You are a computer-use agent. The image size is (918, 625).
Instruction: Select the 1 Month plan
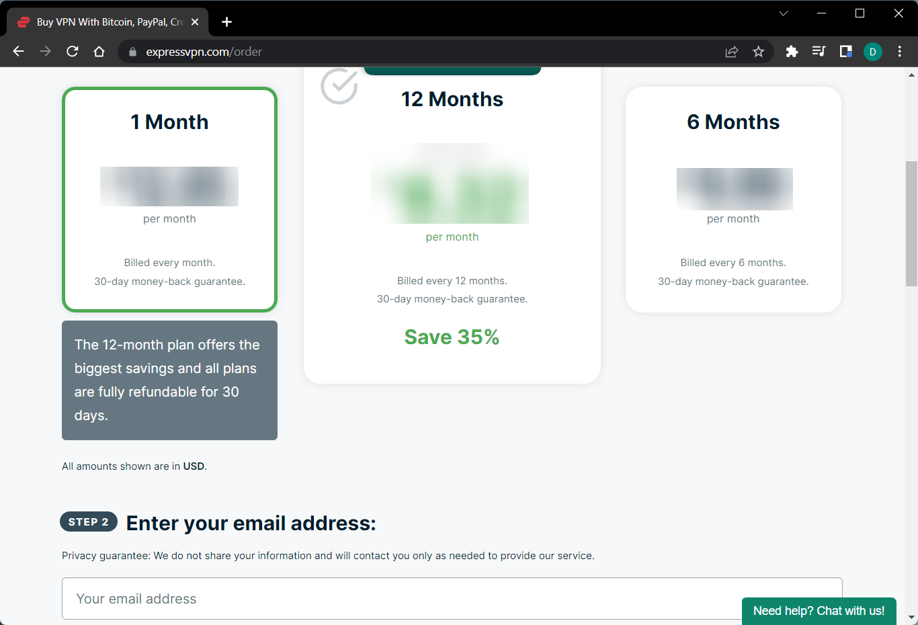tap(169, 199)
